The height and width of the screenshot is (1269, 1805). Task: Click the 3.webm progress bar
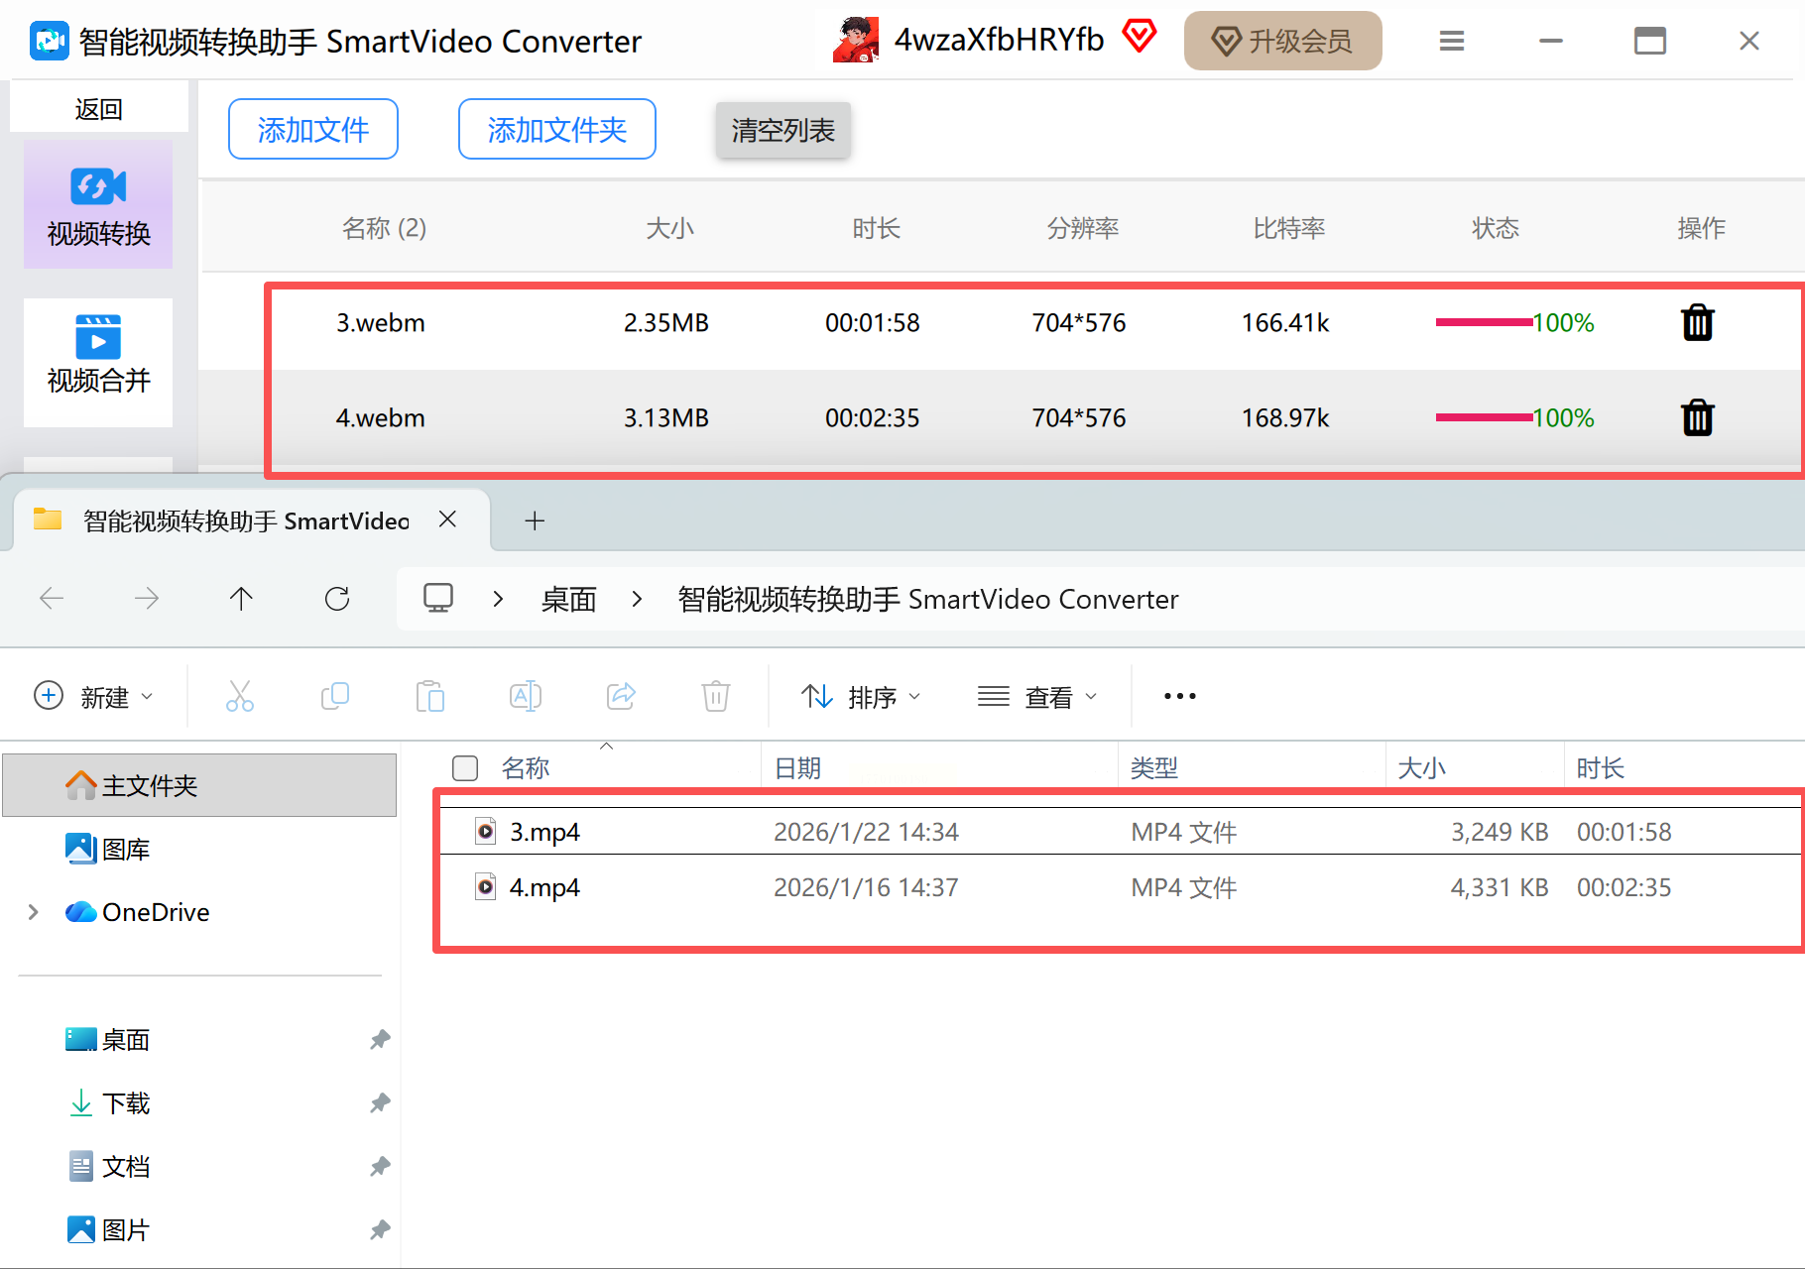[1484, 322]
